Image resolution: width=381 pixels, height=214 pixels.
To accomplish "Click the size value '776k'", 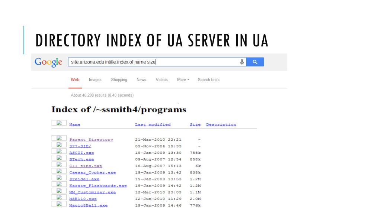I will [x=195, y=205].
